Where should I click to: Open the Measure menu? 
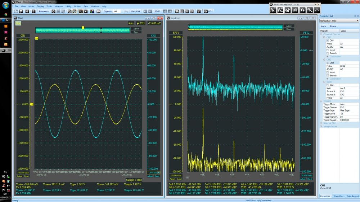click(x=59, y=6)
